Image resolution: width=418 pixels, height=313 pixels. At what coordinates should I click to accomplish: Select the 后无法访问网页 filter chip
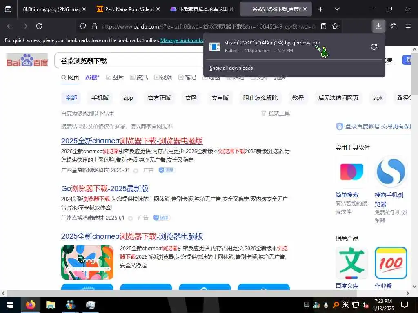point(338,98)
